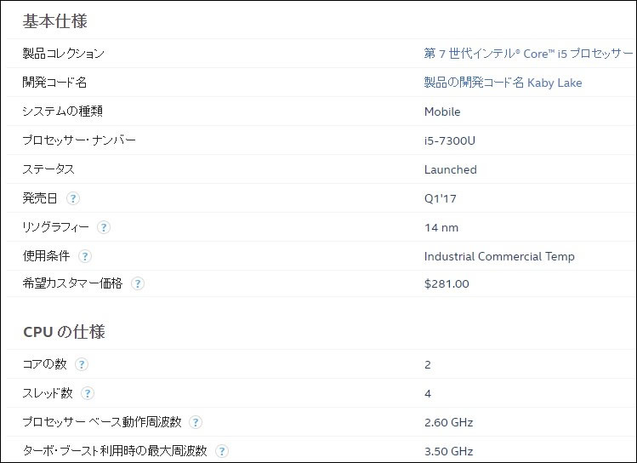
Task: Select the thread count value 4
Action: point(428,393)
